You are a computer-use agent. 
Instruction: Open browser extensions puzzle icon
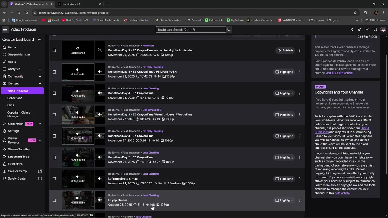click(x=365, y=13)
